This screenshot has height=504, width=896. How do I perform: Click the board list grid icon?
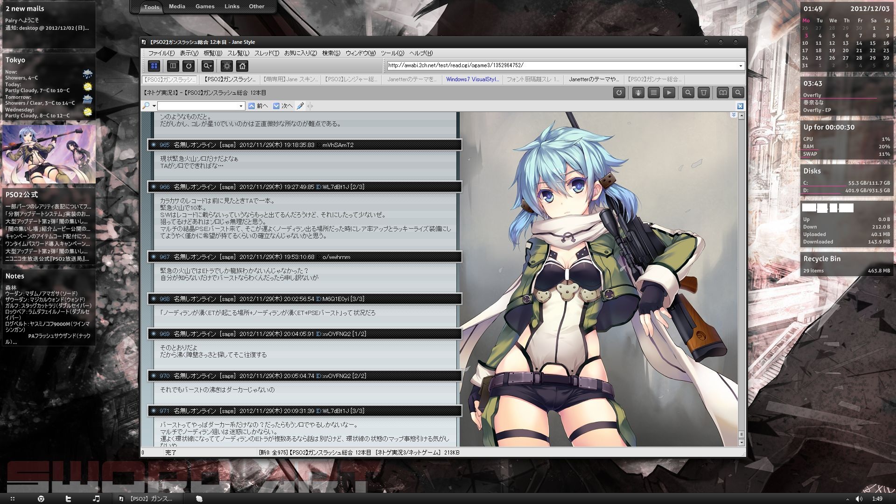click(154, 66)
